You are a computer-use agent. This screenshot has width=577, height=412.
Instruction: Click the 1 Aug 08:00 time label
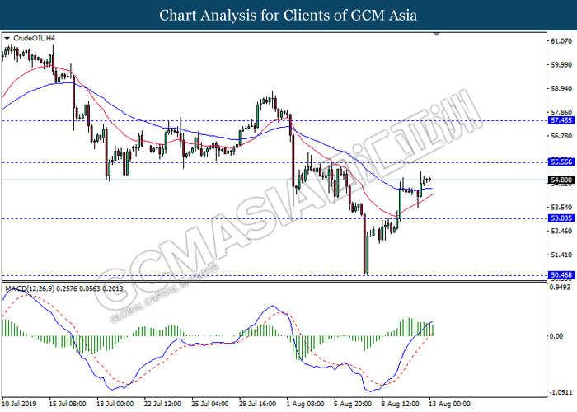coord(305,404)
